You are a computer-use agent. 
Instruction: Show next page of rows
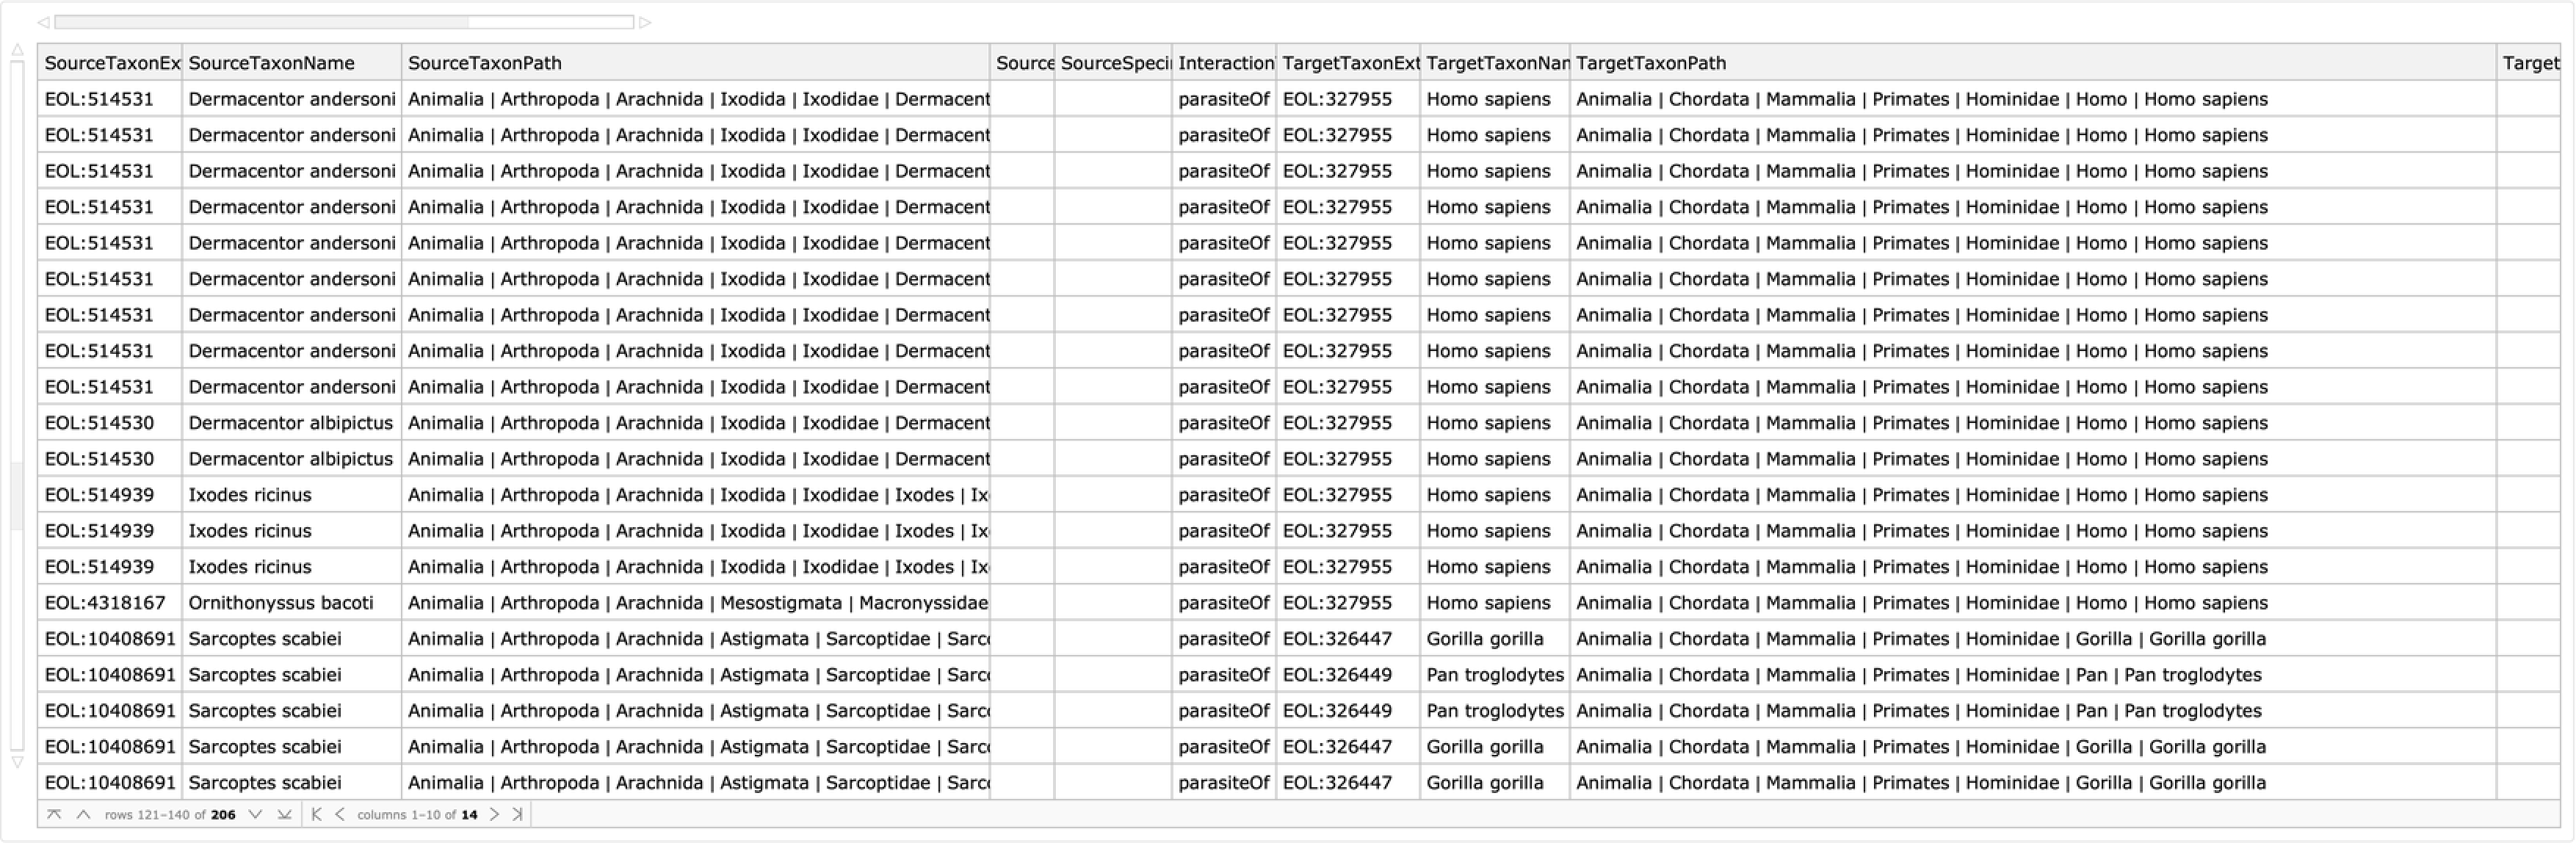[x=256, y=815]
